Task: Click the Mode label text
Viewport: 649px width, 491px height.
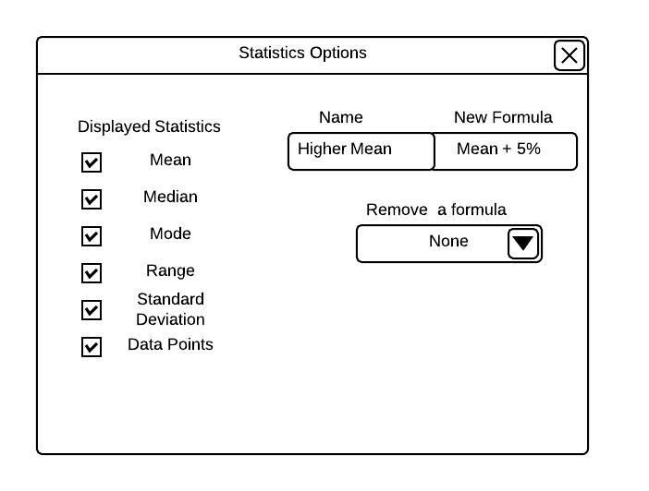Action: 170,234
